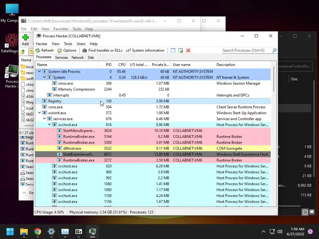Screen dimensions: 319x239
Task: Switch to the Disk tab
Action: coord(91,58)
